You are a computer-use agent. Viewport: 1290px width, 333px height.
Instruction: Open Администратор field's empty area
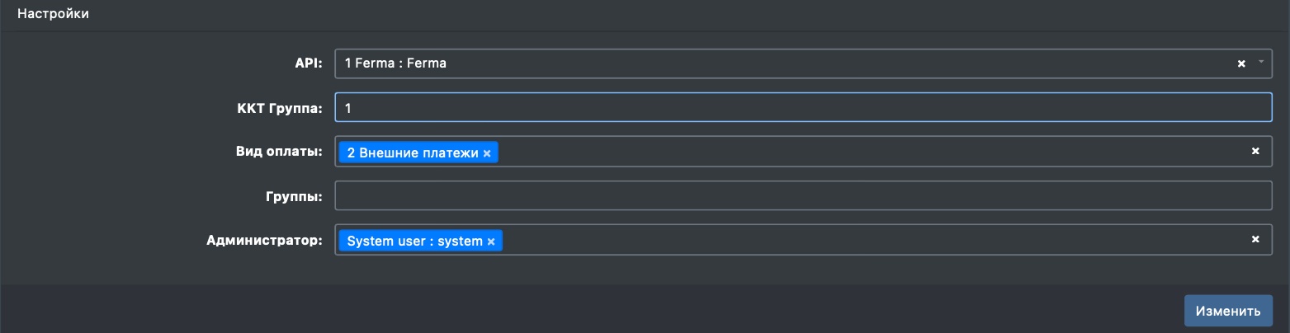pyautogui.click(x=867, y=240)
